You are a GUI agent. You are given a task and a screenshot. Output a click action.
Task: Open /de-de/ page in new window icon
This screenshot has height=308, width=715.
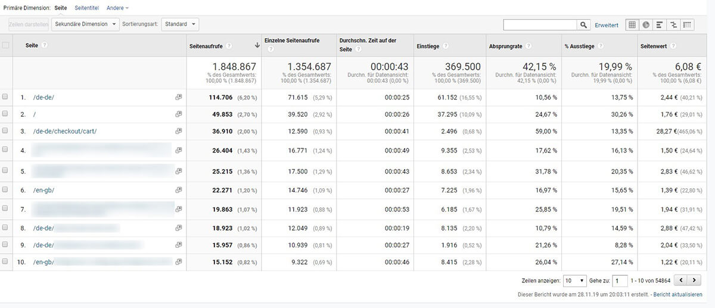pos(178,97)
